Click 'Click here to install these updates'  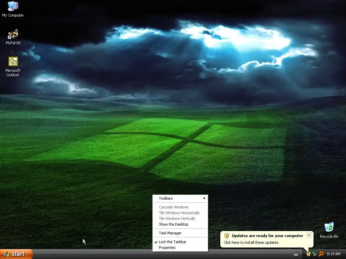coord(251,242)
